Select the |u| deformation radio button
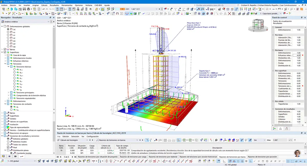This screenshot has width=307, height=166. coord(8,29)
